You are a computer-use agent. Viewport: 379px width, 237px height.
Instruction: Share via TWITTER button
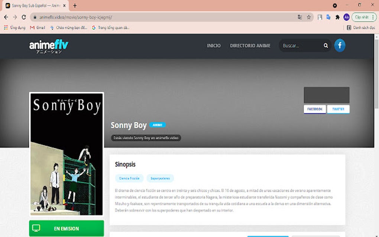[338, 109]
